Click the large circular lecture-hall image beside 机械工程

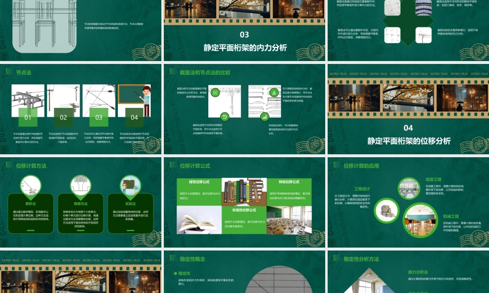(420, 220)
